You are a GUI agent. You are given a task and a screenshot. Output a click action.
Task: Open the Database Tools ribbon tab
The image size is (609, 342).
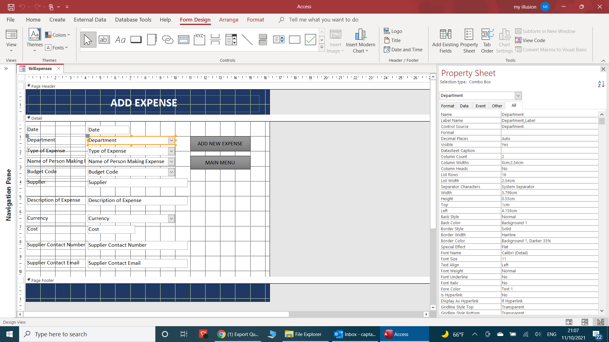[x=133, y=20]
